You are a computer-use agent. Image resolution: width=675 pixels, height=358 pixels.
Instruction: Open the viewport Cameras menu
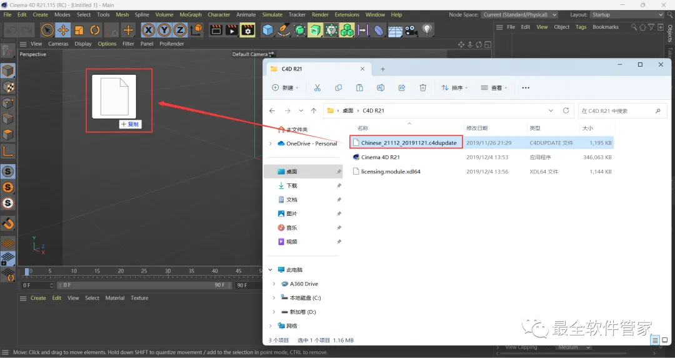click(58, 44)
